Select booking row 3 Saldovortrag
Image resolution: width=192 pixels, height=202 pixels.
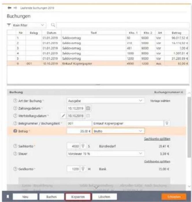click(98, 48)
